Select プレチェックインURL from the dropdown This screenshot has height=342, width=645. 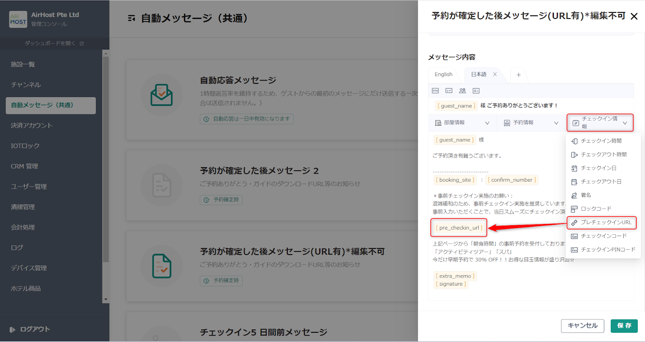click(602, 222)
